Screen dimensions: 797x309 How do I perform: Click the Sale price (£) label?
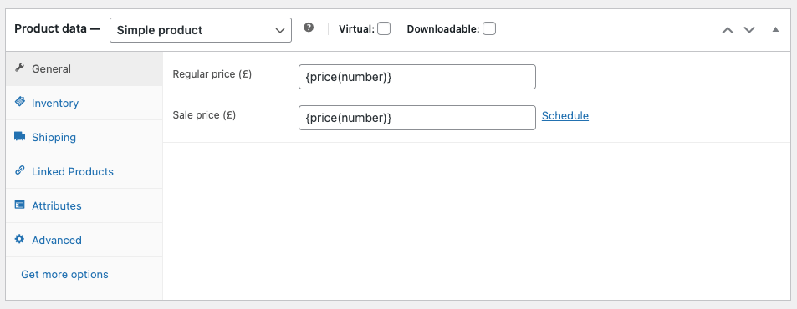pyautogui.click(x=204, y=114)
